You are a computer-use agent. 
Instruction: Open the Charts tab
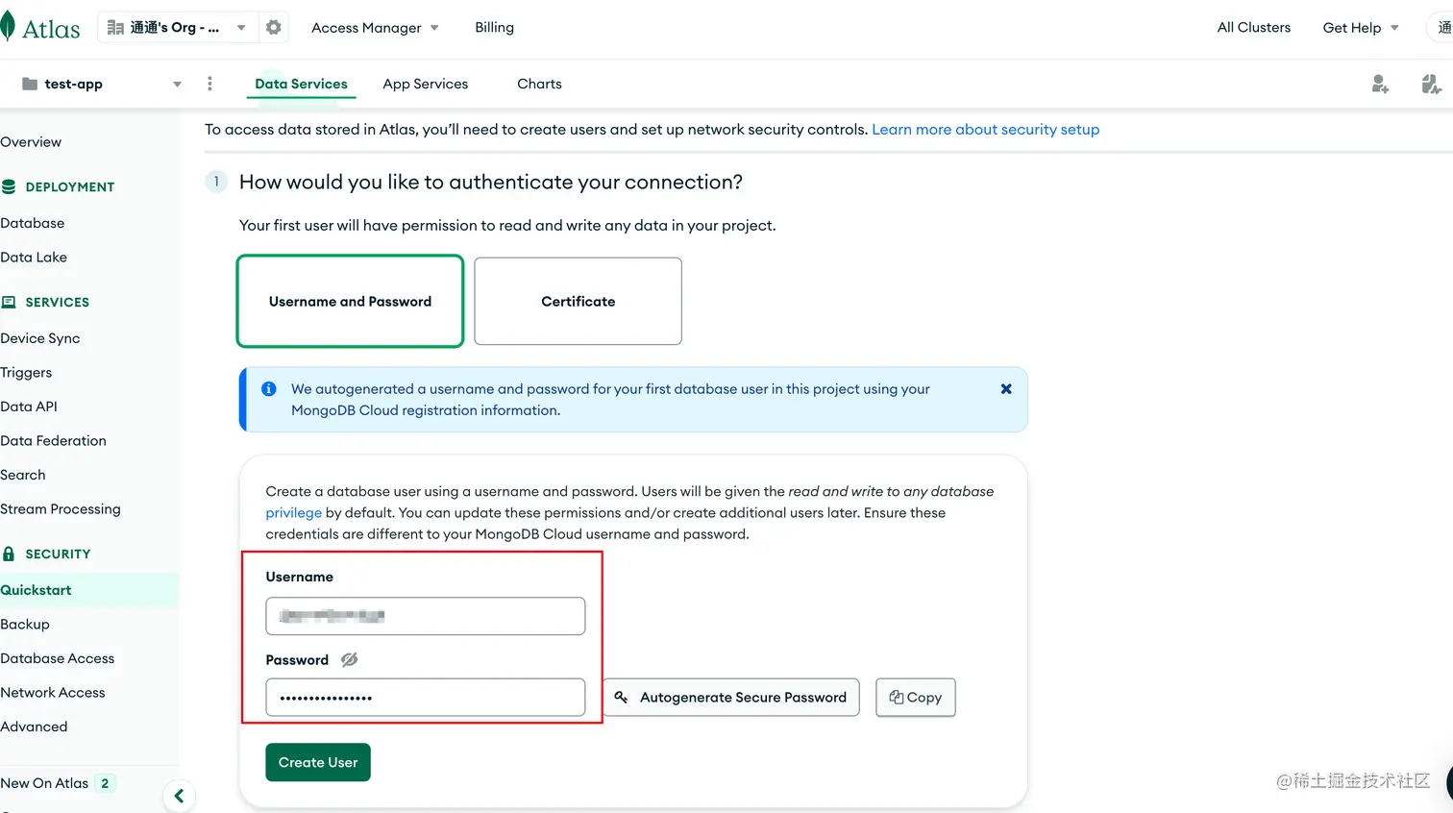(x=539, y=84)
